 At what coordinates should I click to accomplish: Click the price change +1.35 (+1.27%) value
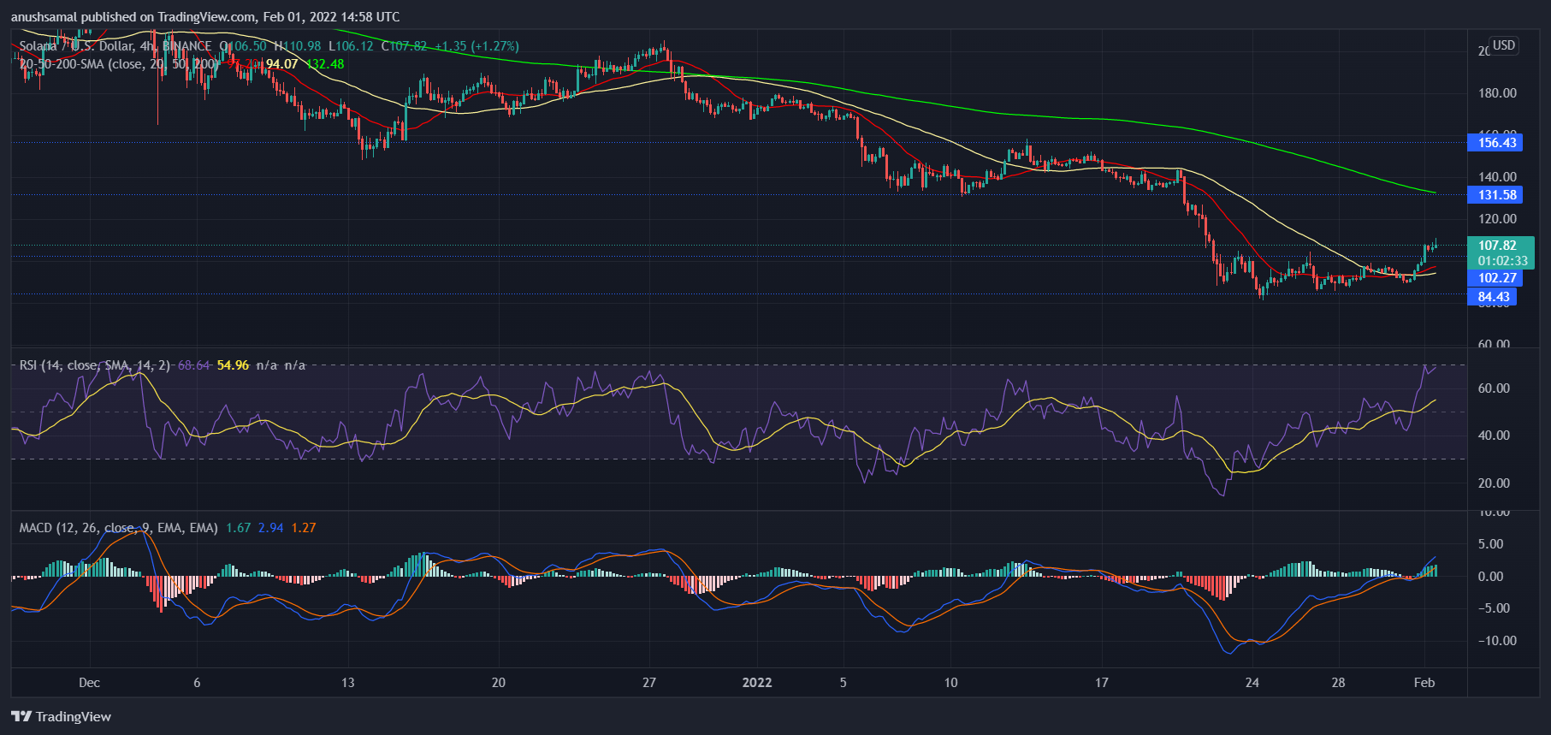click(x=477, y=46)
